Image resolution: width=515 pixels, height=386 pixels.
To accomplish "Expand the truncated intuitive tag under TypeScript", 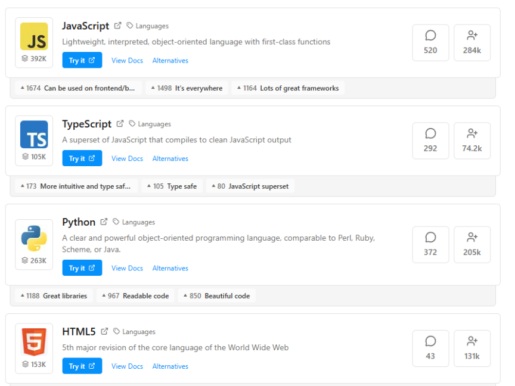I will point(75,186).
